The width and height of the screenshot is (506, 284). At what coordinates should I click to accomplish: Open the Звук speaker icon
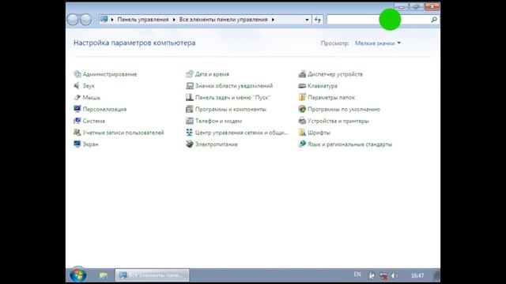coord(77,86)
